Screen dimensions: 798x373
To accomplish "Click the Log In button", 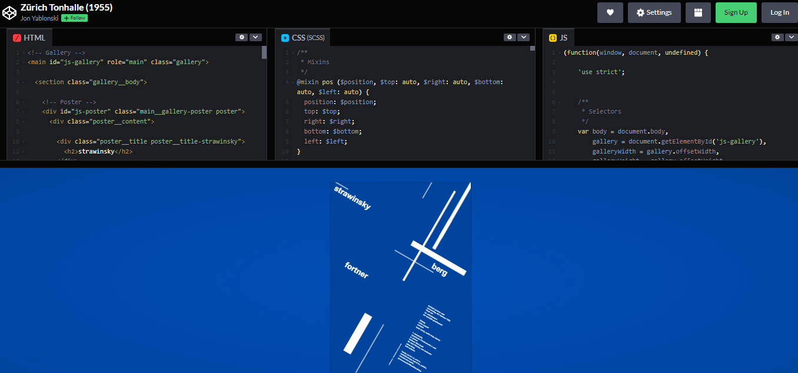I will pos(779,12).
